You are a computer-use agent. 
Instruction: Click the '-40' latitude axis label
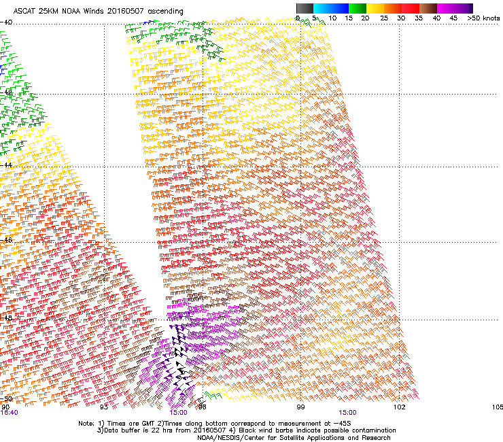6,22
